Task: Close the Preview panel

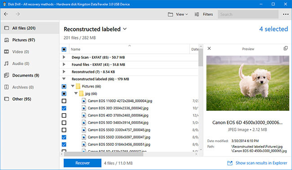Action: pyautogui.click(x=209, y=48)
